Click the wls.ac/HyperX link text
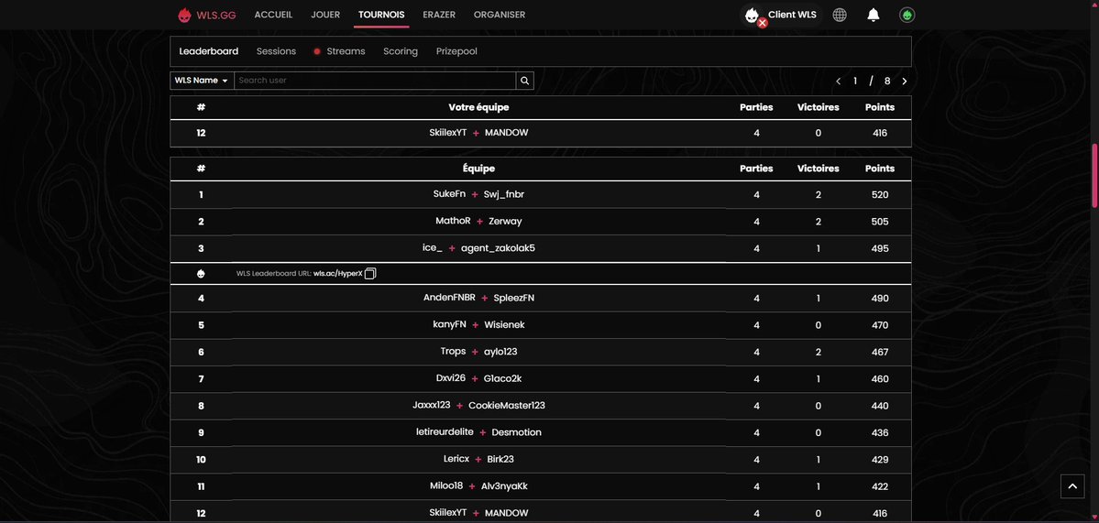Screen dimensions: 1099x523 (x=338, y=274)
